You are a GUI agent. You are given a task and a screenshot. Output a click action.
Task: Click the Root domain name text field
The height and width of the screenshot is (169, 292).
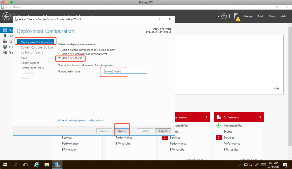pos(125,71)
